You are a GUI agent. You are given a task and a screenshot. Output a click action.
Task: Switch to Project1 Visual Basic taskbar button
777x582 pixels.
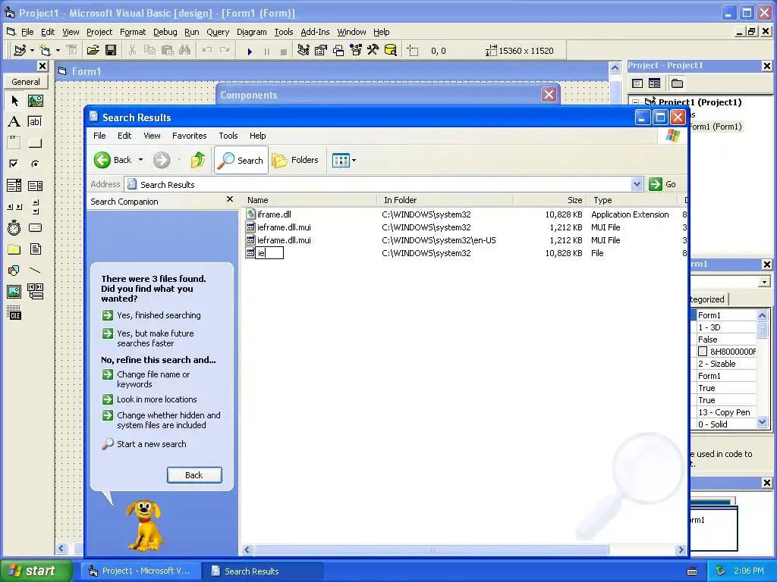point(142,571)
